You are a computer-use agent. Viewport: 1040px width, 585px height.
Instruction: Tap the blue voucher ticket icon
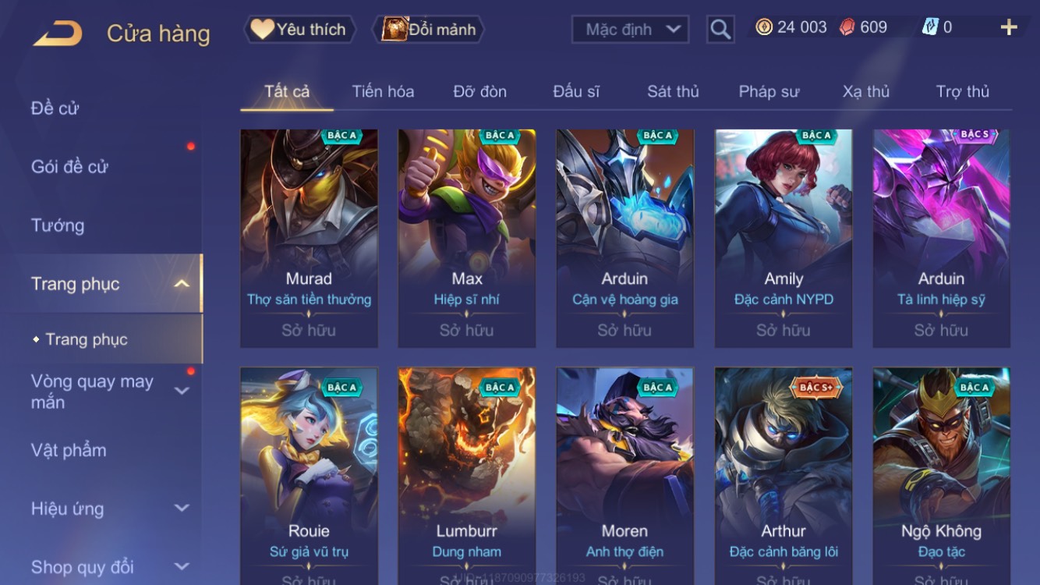pos(930,27)
